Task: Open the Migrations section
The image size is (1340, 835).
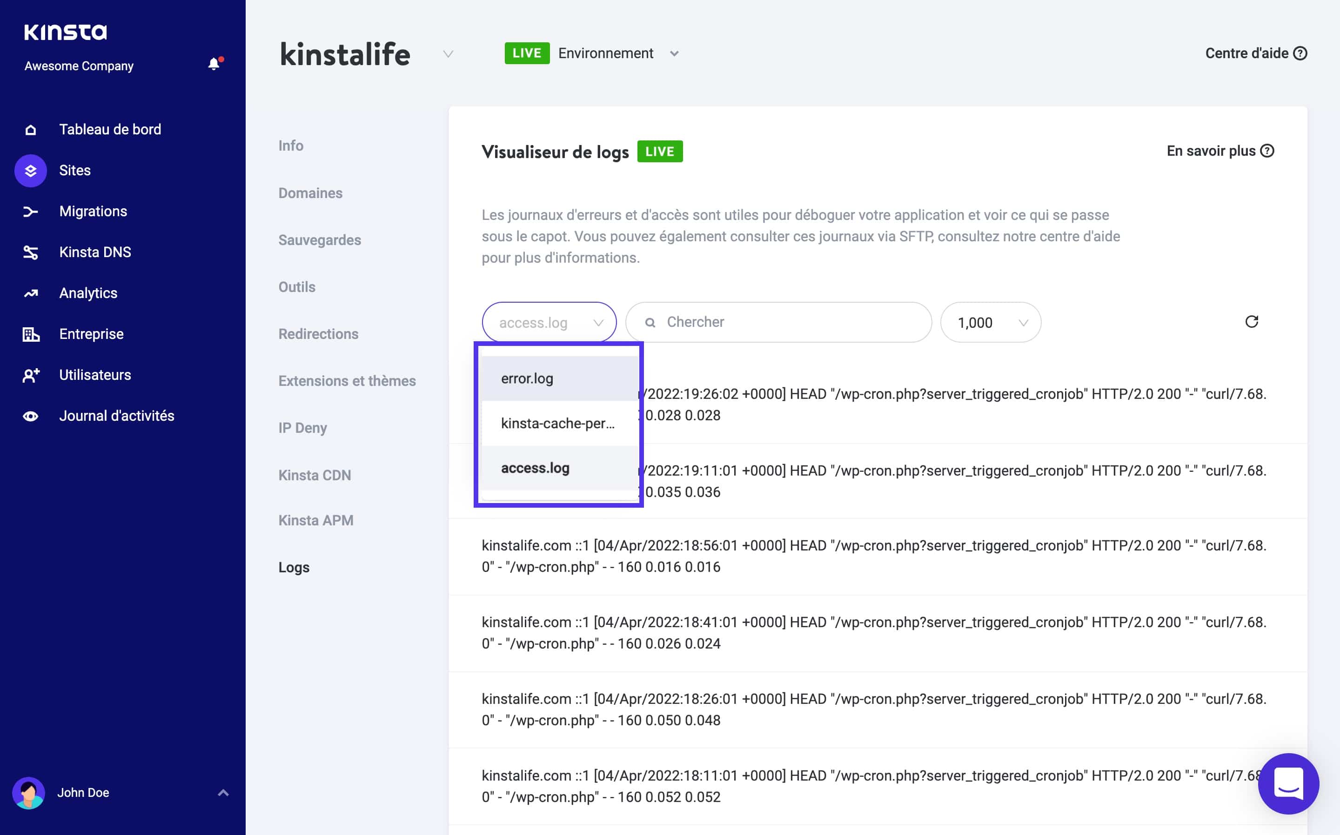Action: (94, 211)
